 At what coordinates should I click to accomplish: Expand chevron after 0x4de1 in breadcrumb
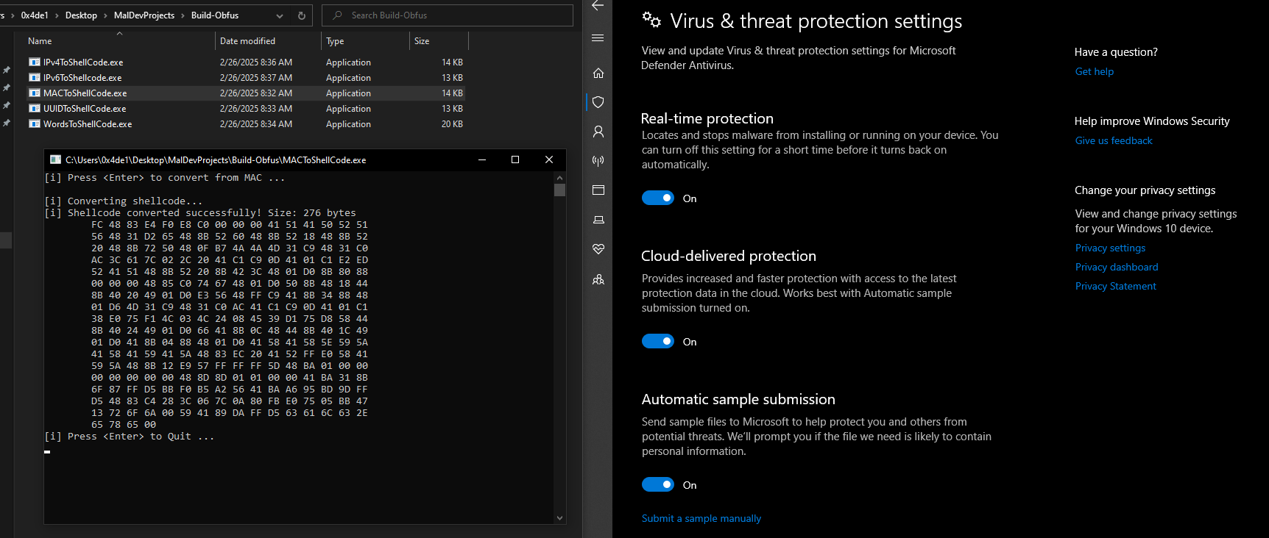coord(57,15)
